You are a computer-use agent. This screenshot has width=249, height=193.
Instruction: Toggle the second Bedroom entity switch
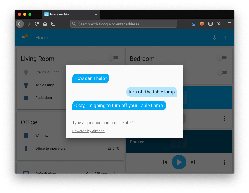coord(222,72)
